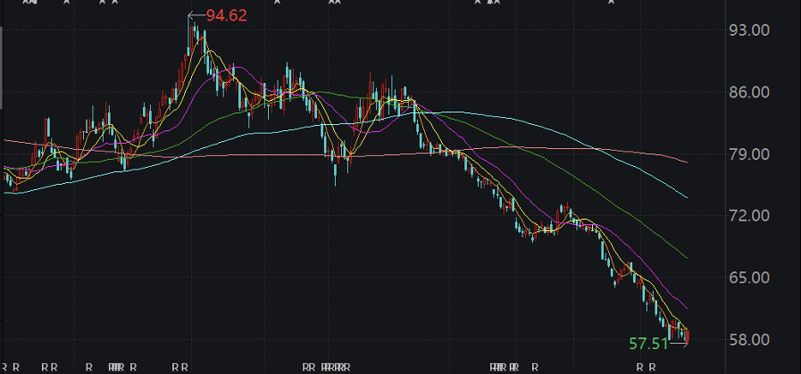Select the last R marker on the bottom edge
This screenshot has height=374, width=801.
[653, 368]
